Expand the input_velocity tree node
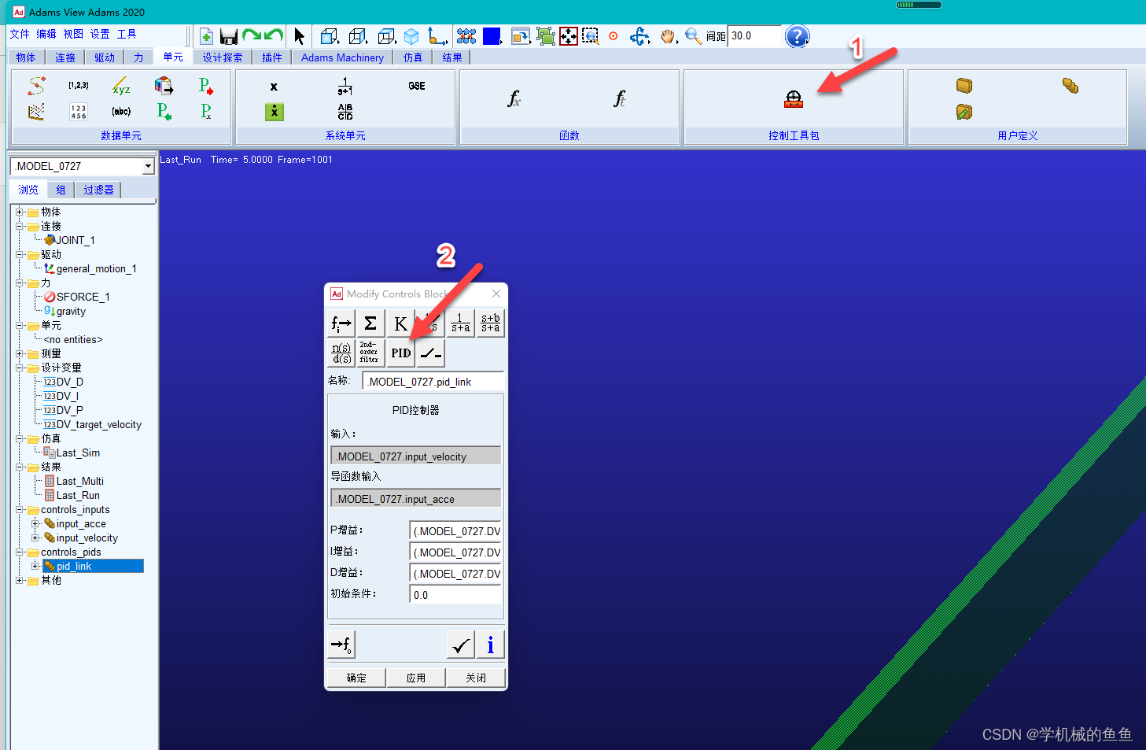The image size is (1146, 750). (35, 538)
